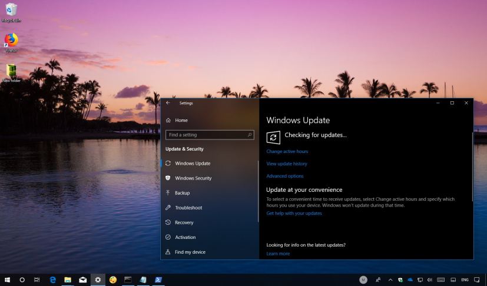This screenshot has width=487, height=286.
Task: Open Advanced options link
Action: [285, 176]
